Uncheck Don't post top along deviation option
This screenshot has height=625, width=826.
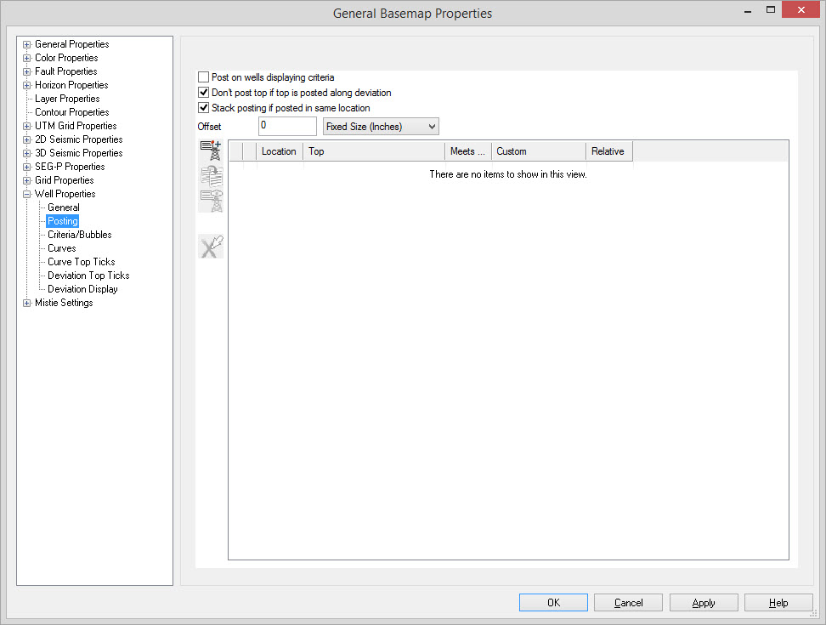[204, 93]
